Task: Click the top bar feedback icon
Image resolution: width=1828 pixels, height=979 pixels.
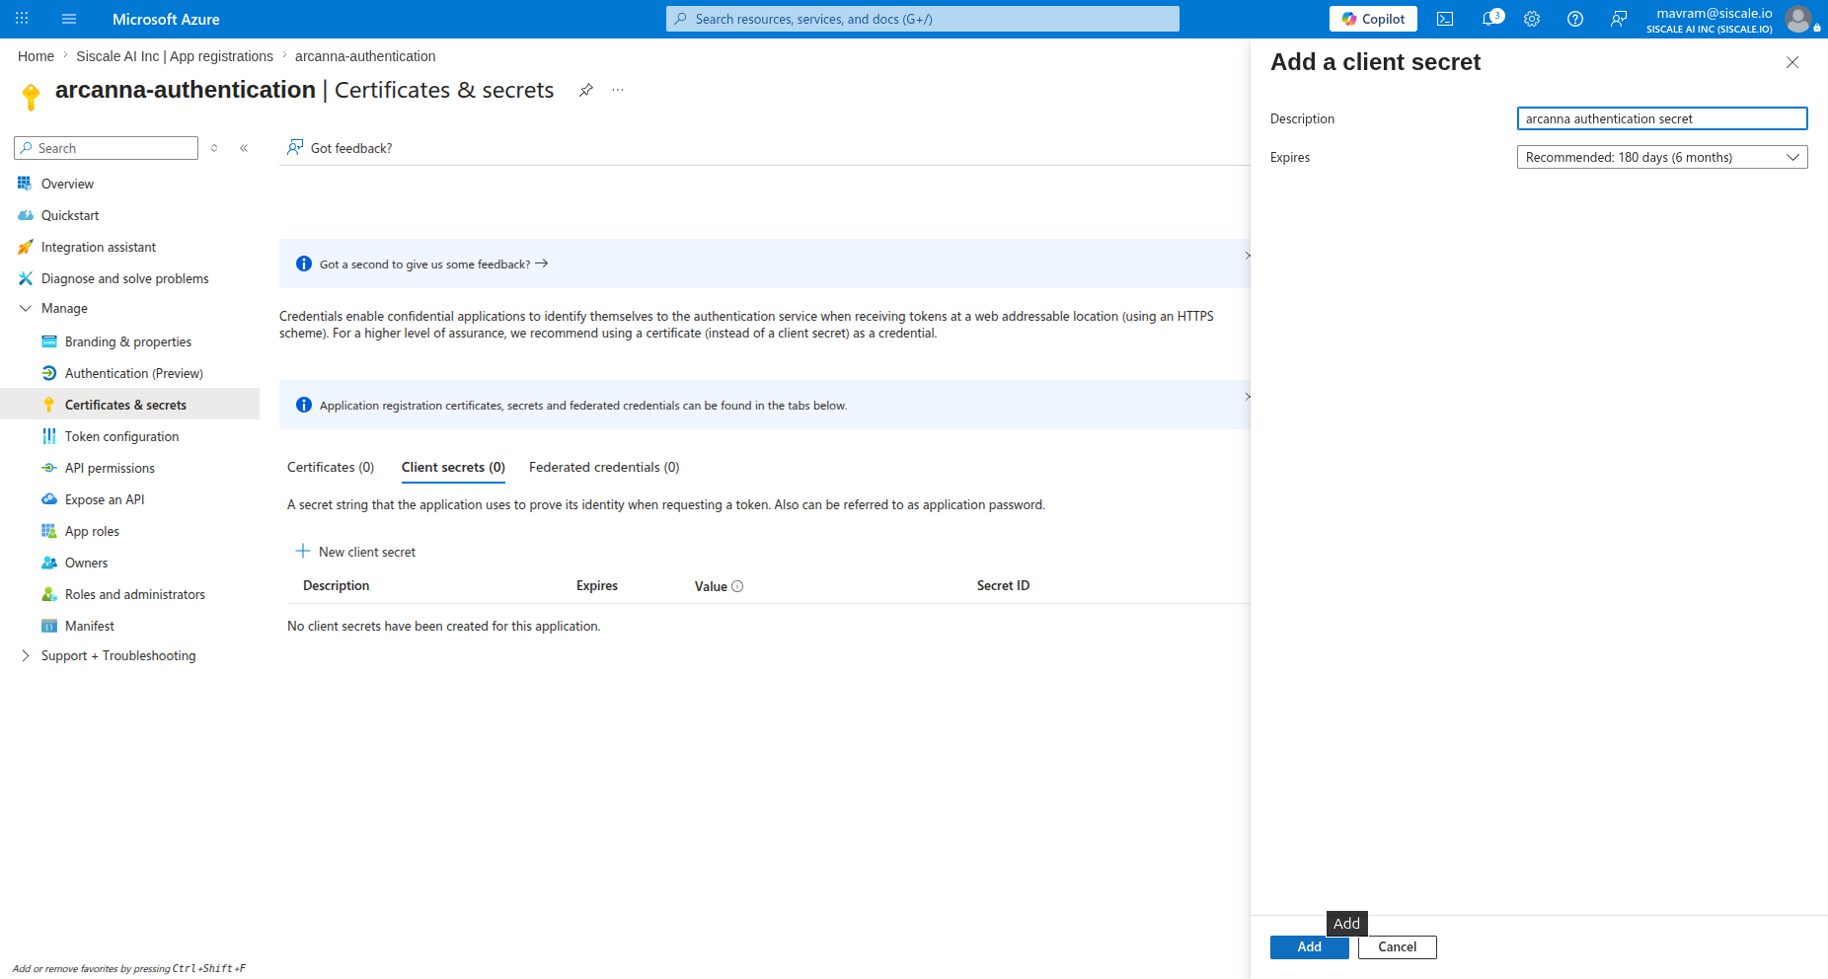Action: [1619, 19]
